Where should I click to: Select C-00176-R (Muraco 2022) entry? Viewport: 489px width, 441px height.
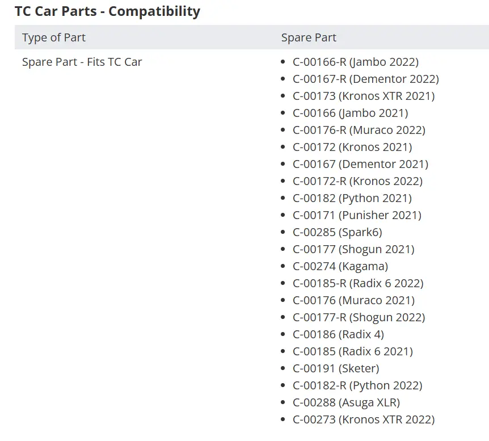(x=359, y=130)
